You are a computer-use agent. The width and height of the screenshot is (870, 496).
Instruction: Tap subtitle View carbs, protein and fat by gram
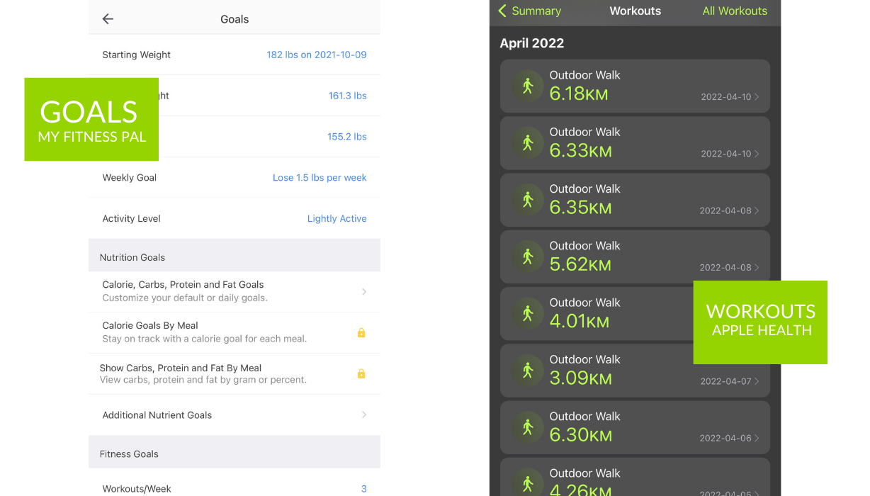(x=203, y=380)
